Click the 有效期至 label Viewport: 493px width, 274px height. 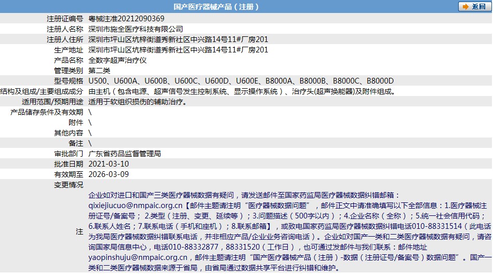pos(69,174)
